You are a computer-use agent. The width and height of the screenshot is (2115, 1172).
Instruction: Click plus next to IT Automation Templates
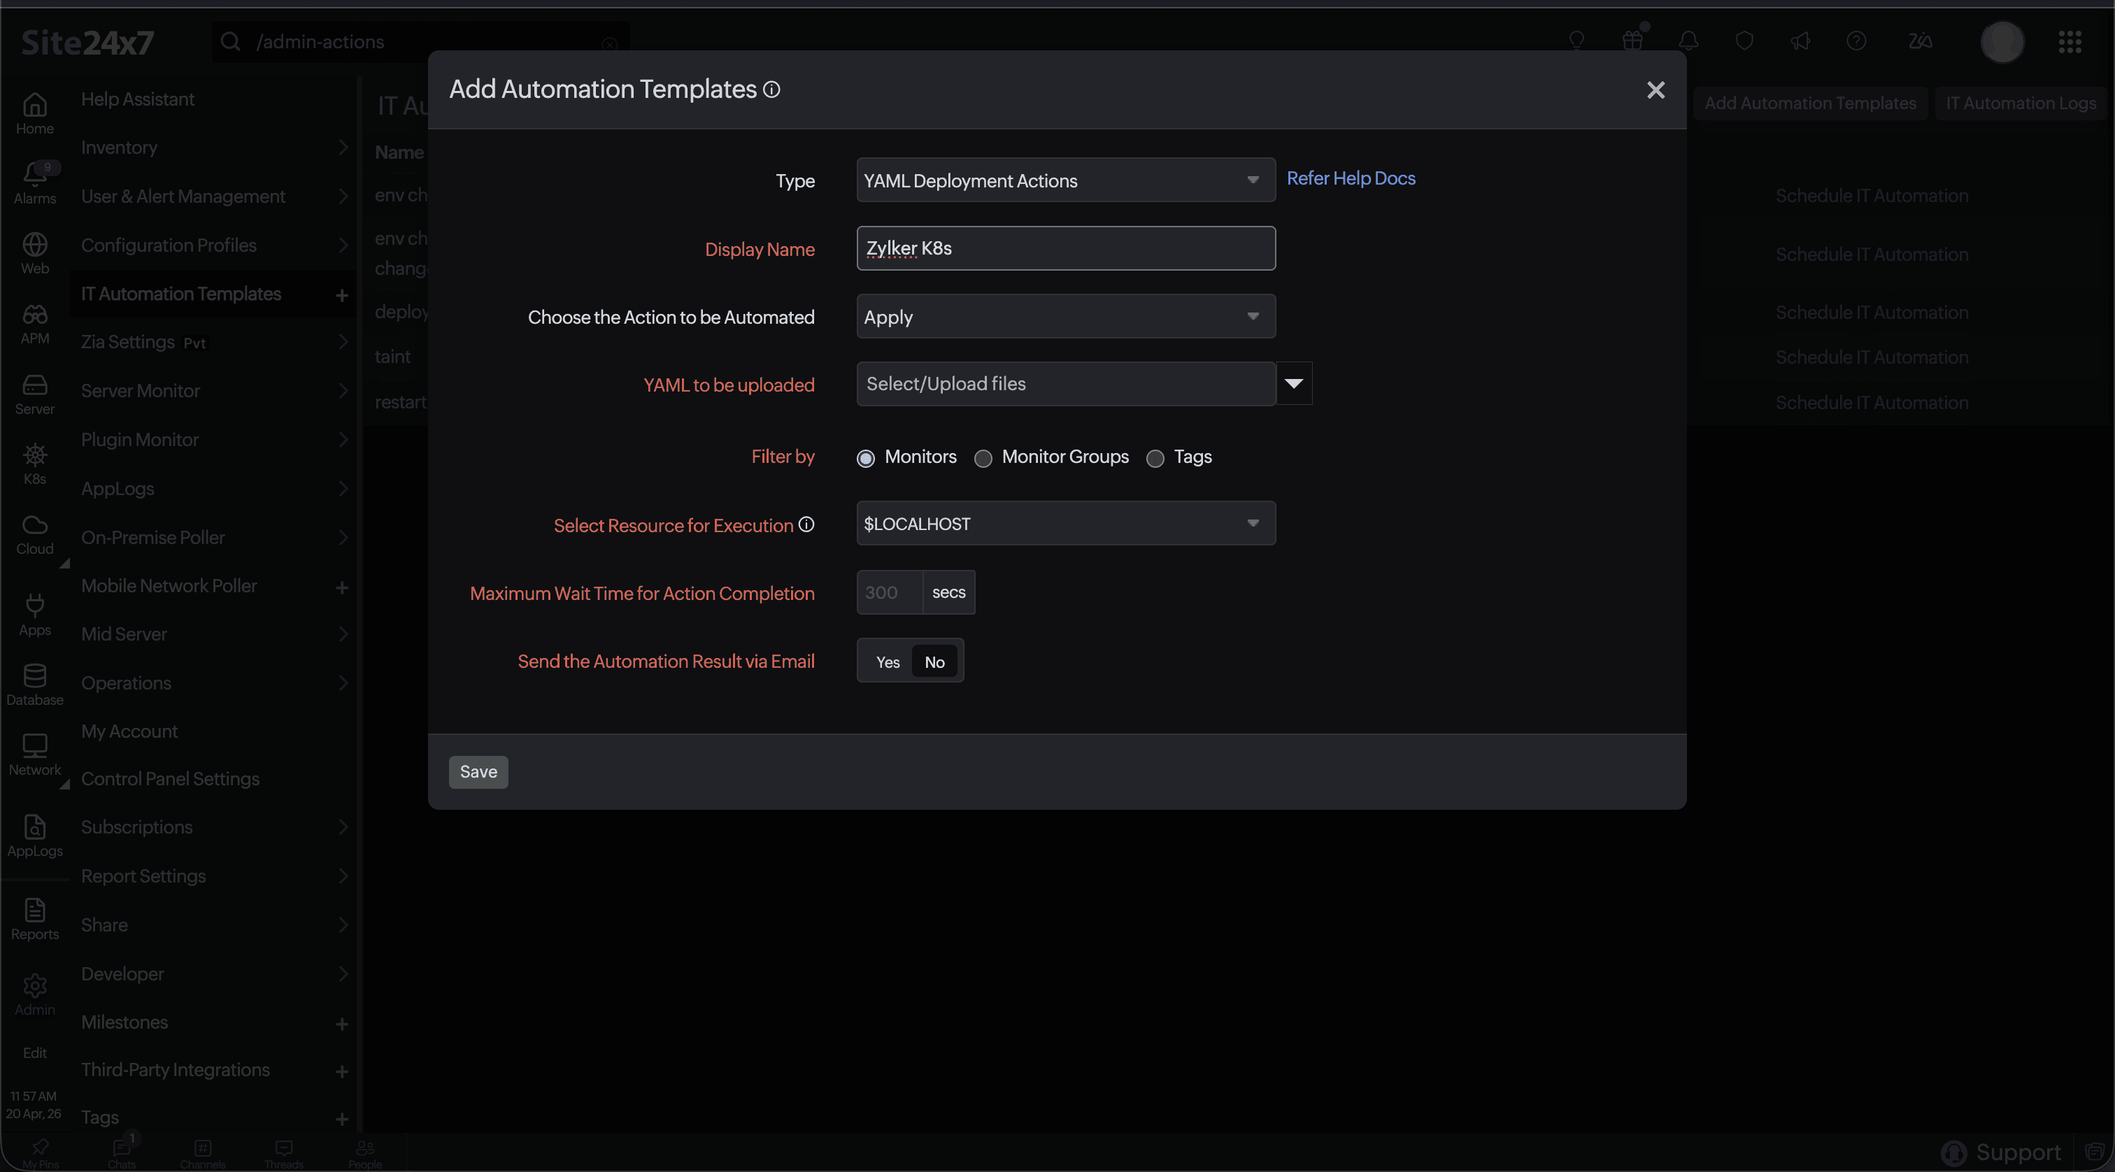click(343, 294)
